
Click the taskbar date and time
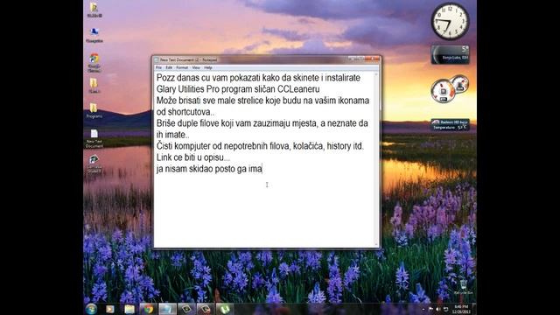tap(461, 309)
